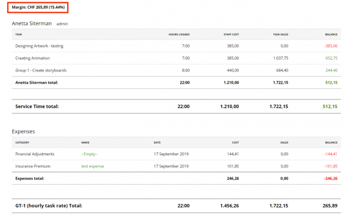Click the 144,41 cost value
350x218 pixels.
[x=233, y=154]
